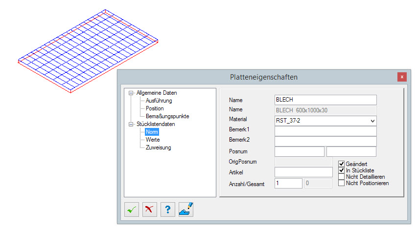
Task: Click the second Posnum input field
Action: pyautogui.click(x=351, y=151)
